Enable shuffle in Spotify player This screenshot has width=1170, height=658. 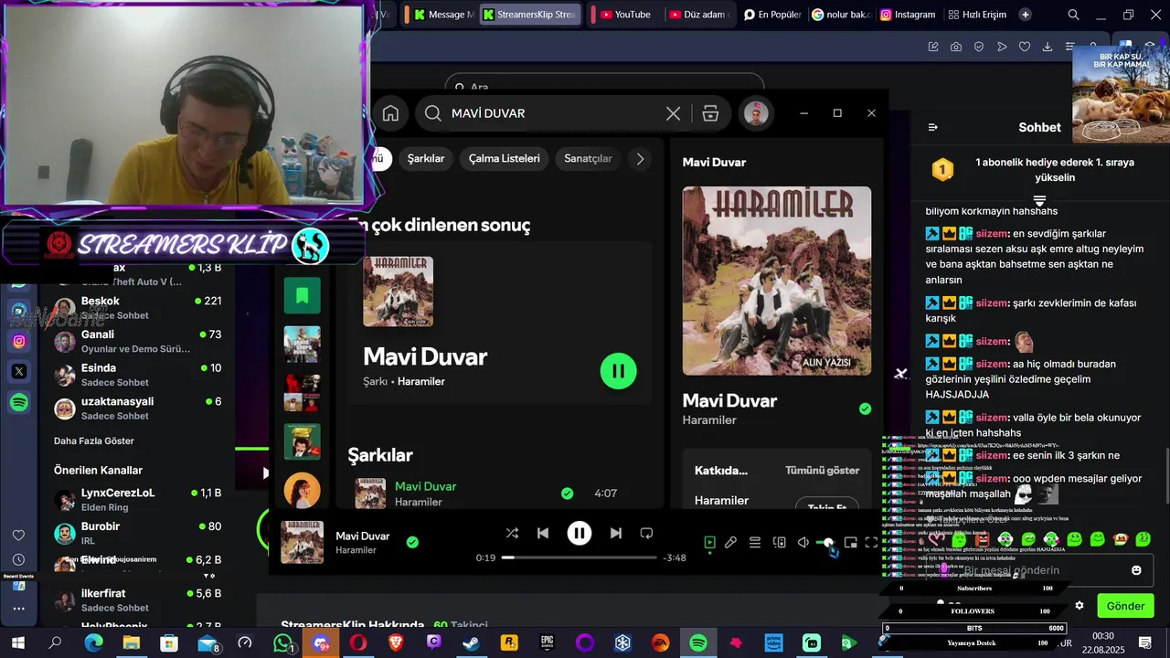click(512, 533)
